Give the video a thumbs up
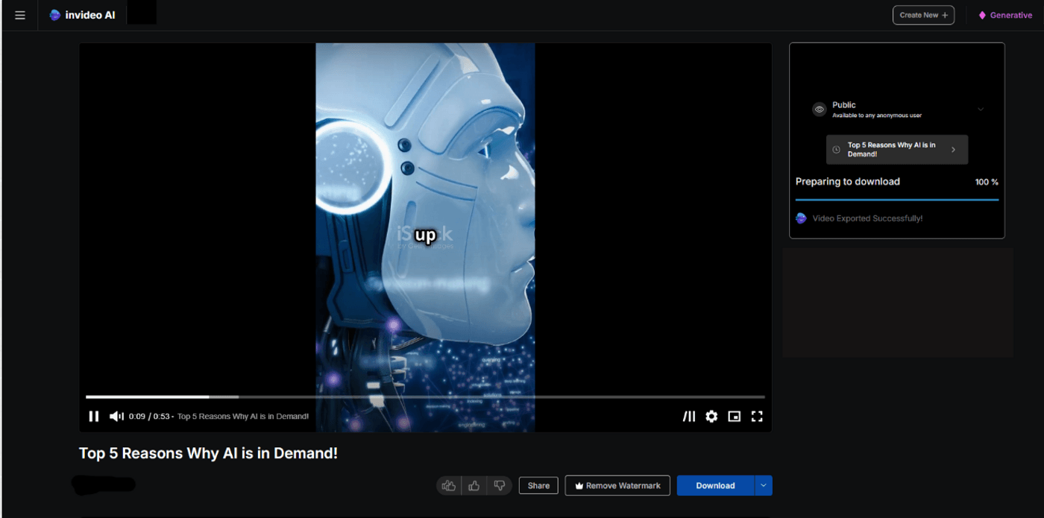 (x=474, y=485)
